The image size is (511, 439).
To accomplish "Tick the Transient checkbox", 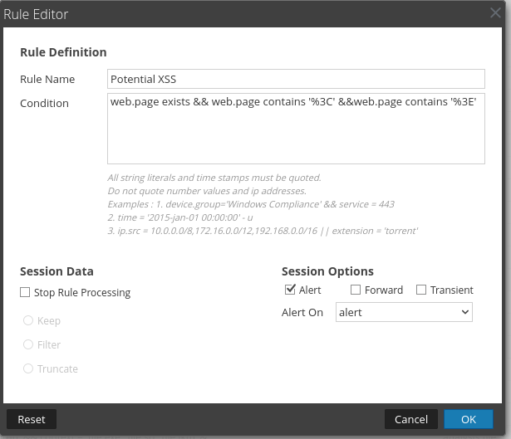I will pyautogui.click(x=421, y=290).
